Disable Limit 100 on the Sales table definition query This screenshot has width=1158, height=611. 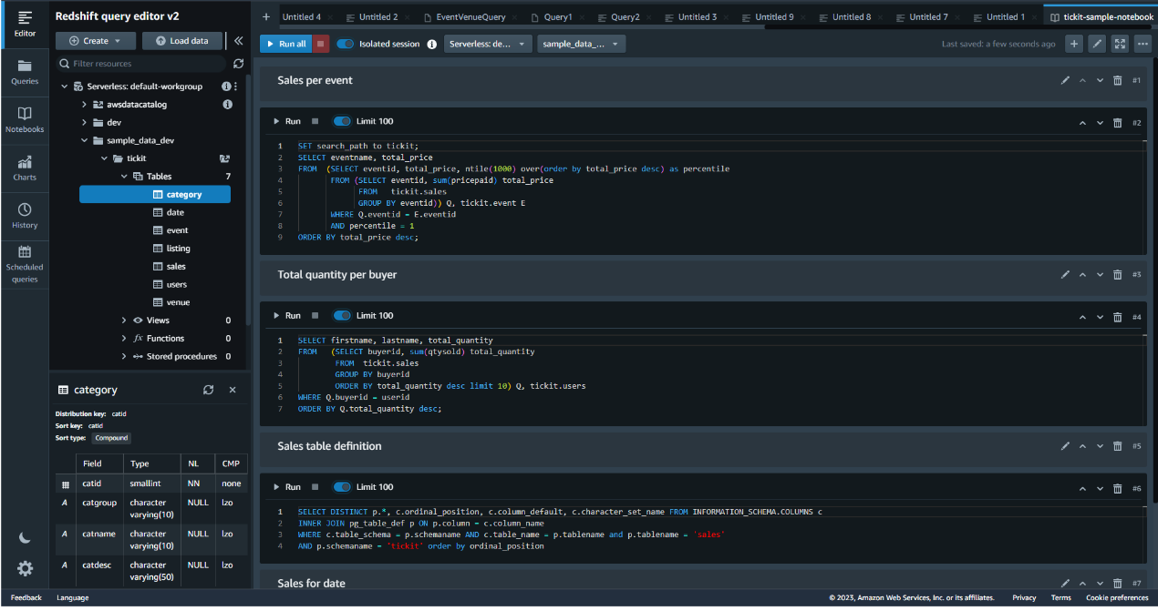coord(342,487)
